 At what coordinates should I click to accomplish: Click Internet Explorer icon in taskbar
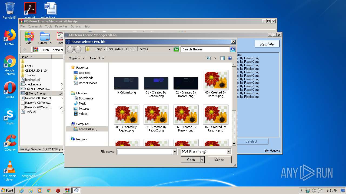21,190
